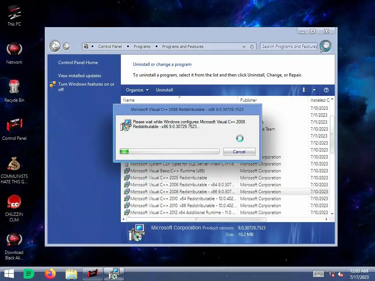The height and width of the screenshot is (281, 375).
Task: Click the vertical scrollbar thumb in list
Action: [x=332, y=134]
